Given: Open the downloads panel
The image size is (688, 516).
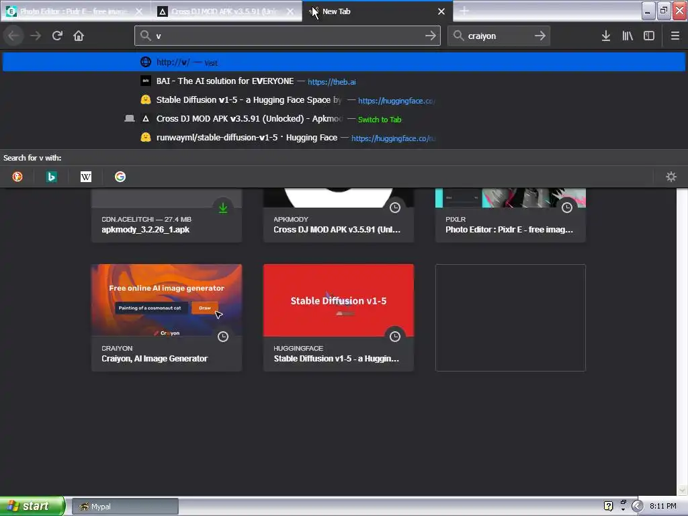Looking at the screenshot, I should click(x=606, y=36).
